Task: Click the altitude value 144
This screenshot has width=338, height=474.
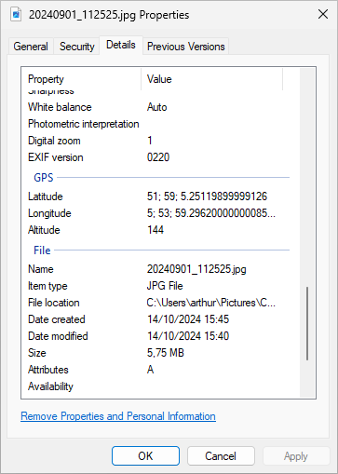Action: tap(155, 230)
